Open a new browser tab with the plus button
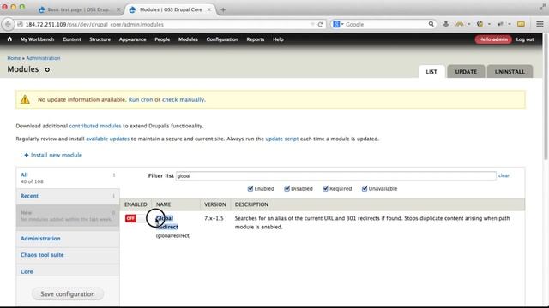Image resolution: width=549 pixels, height=308 pixels. 223,9
